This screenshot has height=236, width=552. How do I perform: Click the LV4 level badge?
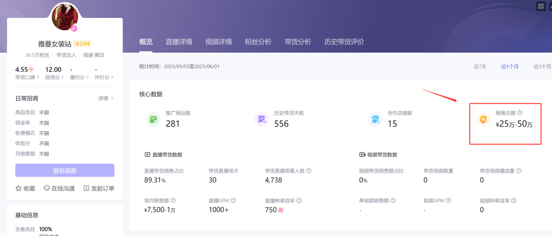click(x=83, y=43)
